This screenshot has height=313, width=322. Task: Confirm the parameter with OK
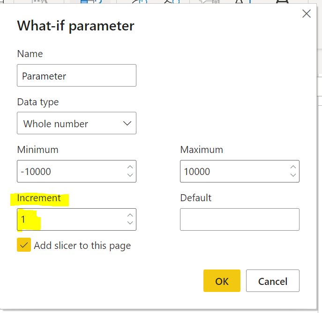coord(222,281)
